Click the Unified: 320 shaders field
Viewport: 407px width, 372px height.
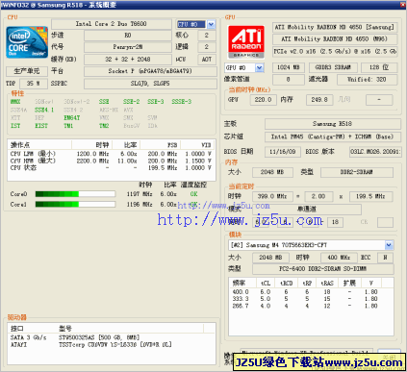(367, 80)
